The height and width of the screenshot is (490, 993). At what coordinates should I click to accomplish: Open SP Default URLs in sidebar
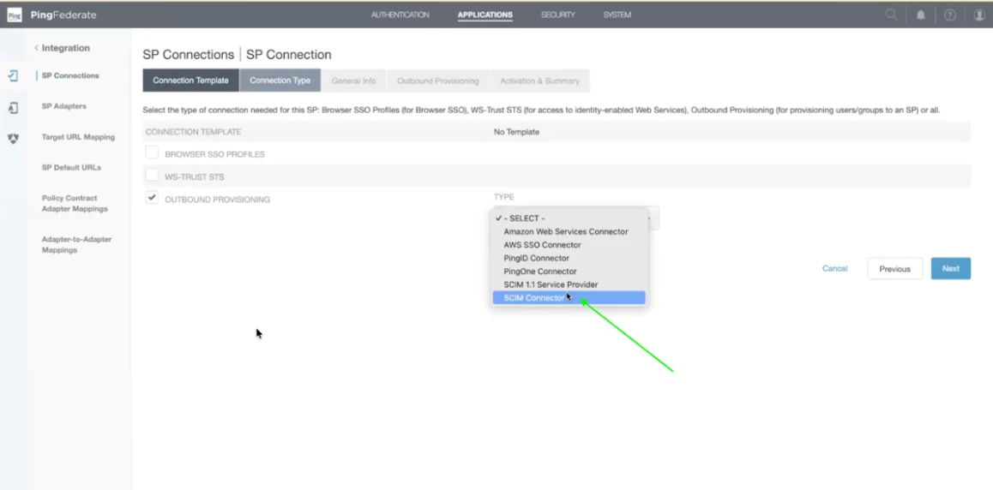tap(71, 168)
